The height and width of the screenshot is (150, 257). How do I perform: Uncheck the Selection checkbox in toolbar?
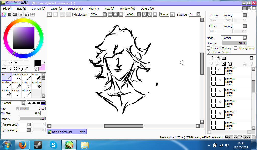coord(74,15)
